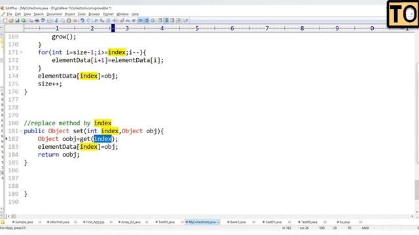
Task: Click the horizontal scrollbar's left arrow
Action: [x=9, y=216]
